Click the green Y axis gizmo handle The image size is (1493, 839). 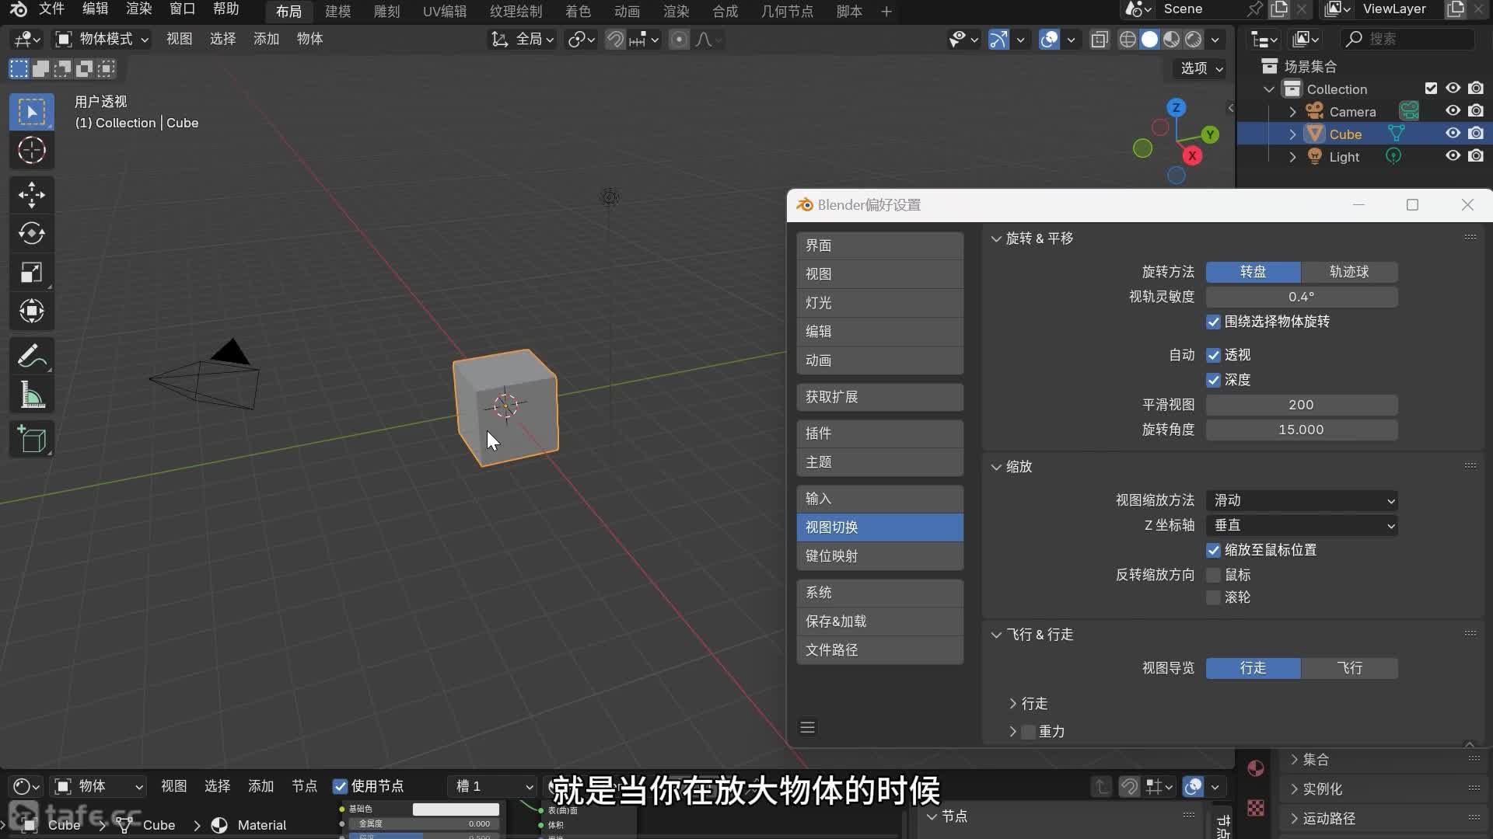click(x=1210, y=134)
